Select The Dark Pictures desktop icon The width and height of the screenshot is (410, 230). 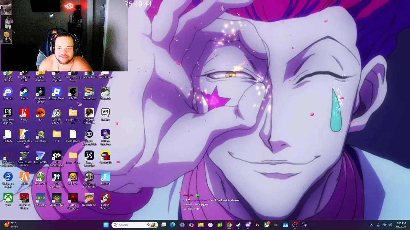click(x=89, y=116)
